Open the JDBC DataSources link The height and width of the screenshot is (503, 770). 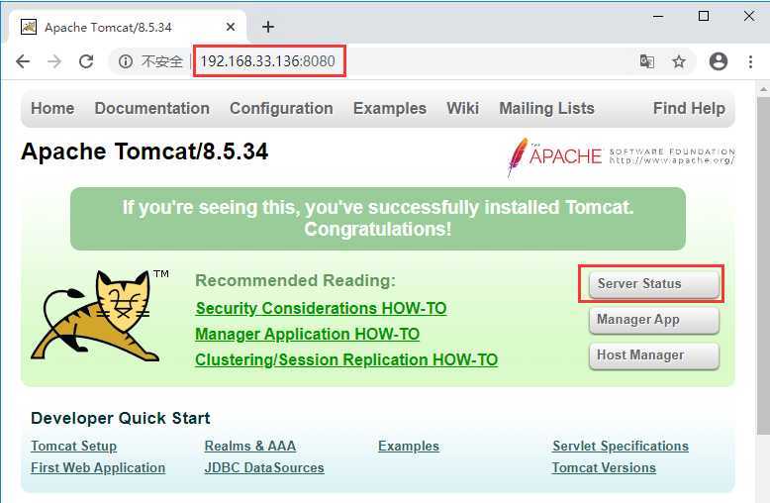(264, 467)
